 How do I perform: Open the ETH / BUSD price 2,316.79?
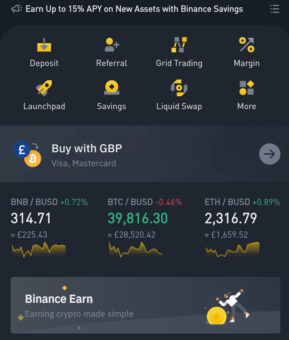click(x=231, y=218)
